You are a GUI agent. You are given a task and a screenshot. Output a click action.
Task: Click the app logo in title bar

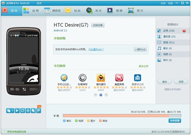(x=3, y=3)
